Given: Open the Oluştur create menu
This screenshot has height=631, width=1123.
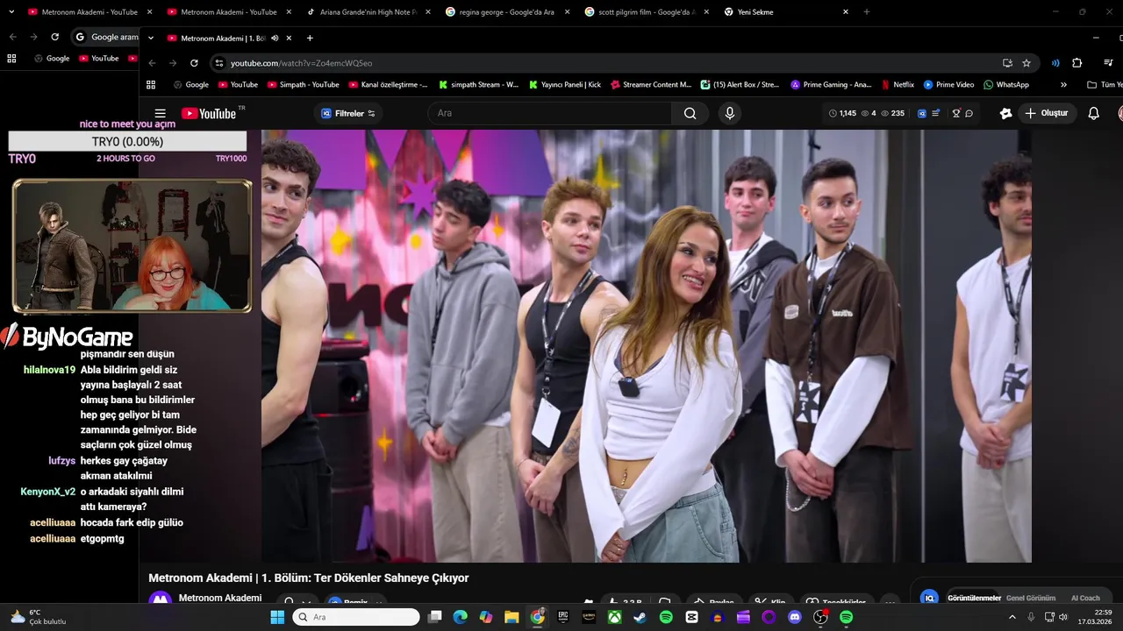Looking at the screenshot, I should (1046, 113).
